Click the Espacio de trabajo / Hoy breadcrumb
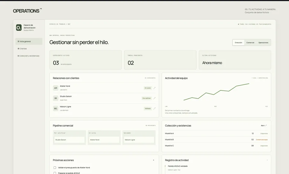 (60, 24)
